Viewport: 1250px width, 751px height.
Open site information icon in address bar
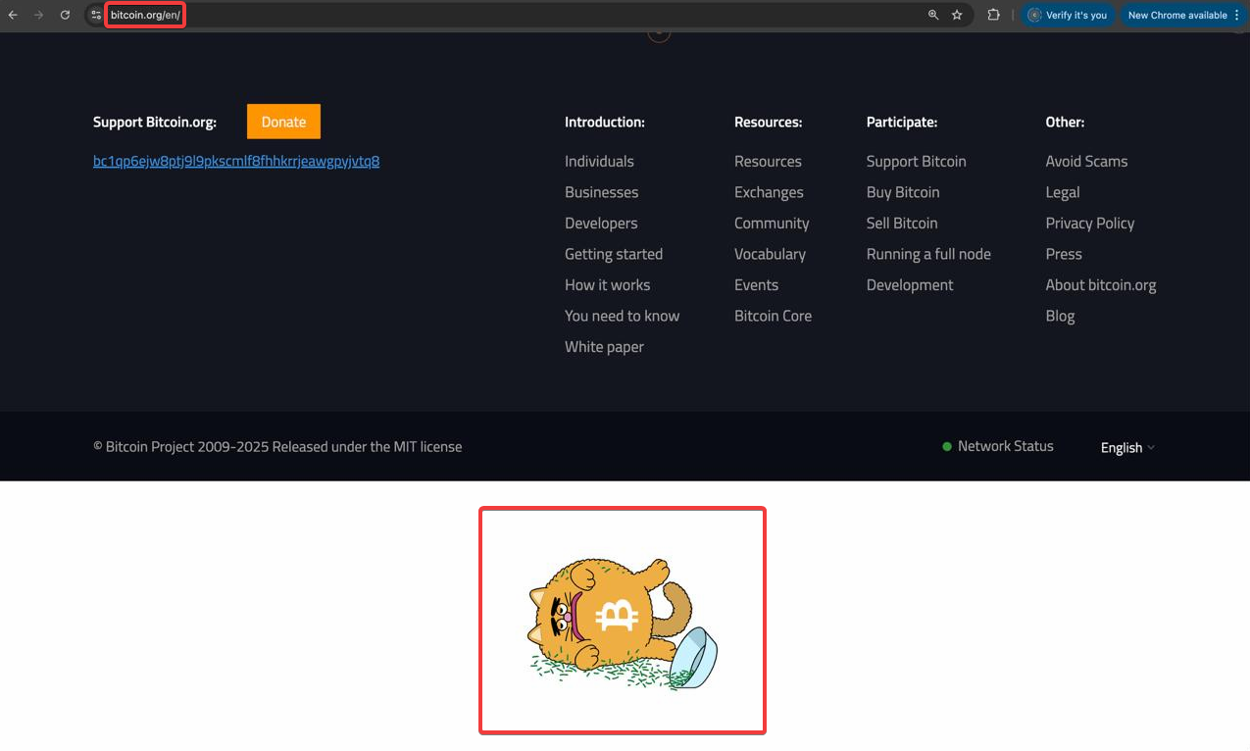coord(96,15)
